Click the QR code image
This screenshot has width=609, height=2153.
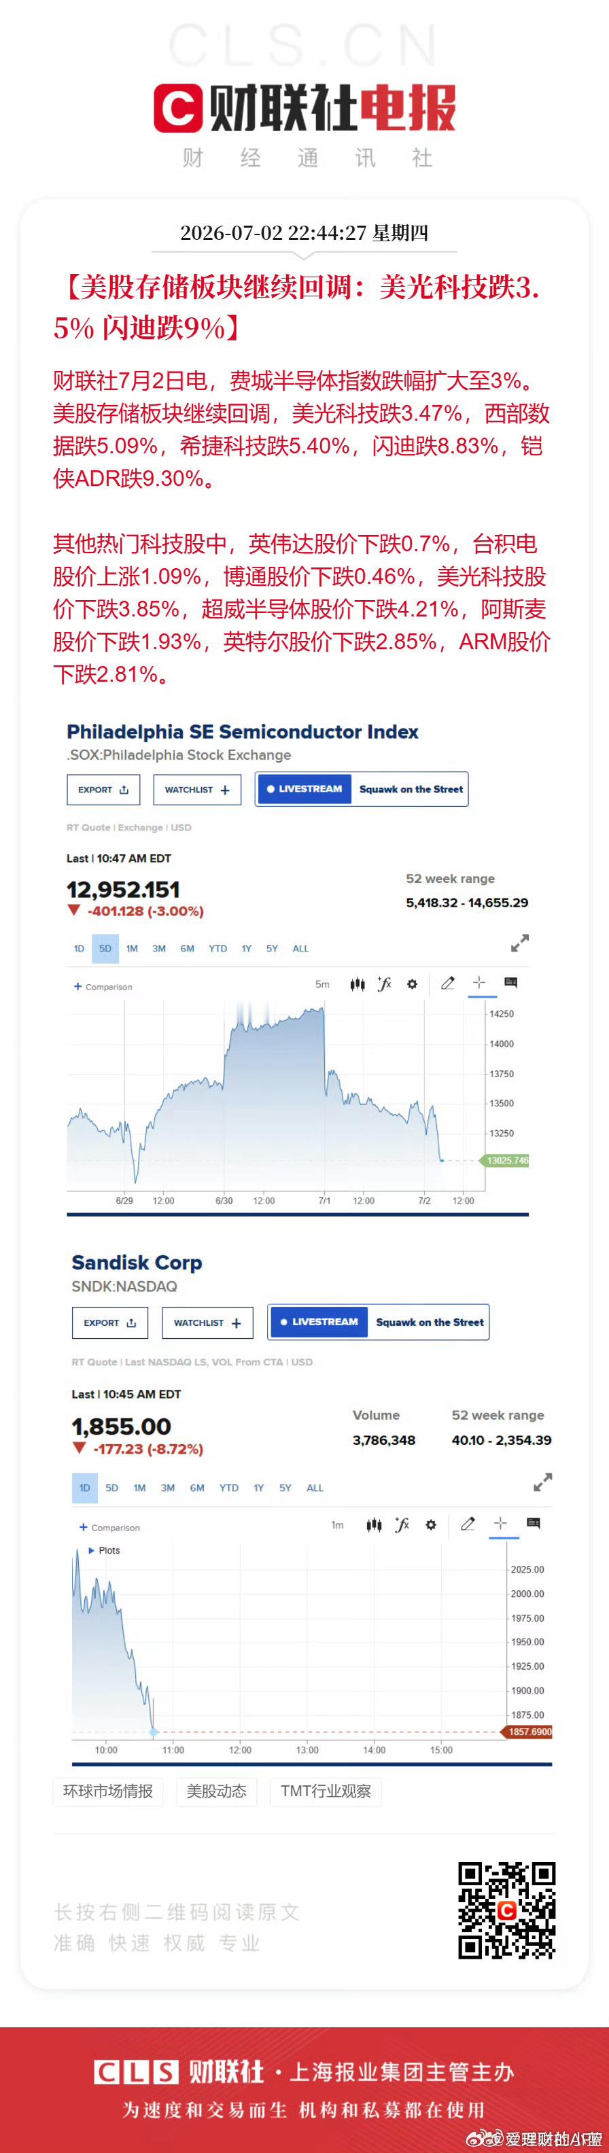coord(506,1910)
